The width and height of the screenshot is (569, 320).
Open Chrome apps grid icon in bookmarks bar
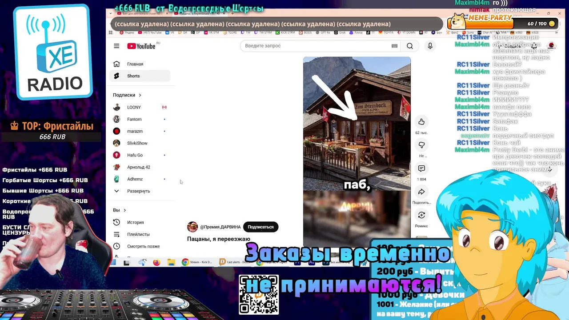coord(111,32)
